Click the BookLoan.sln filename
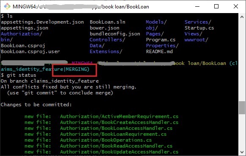The height and width of the screenshot is (156, 246). [x=108, y=22]
